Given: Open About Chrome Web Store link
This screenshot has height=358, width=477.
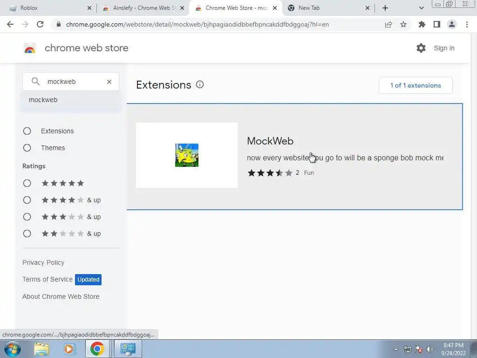Looking at the screenshot, I should (x=61, y=296).
